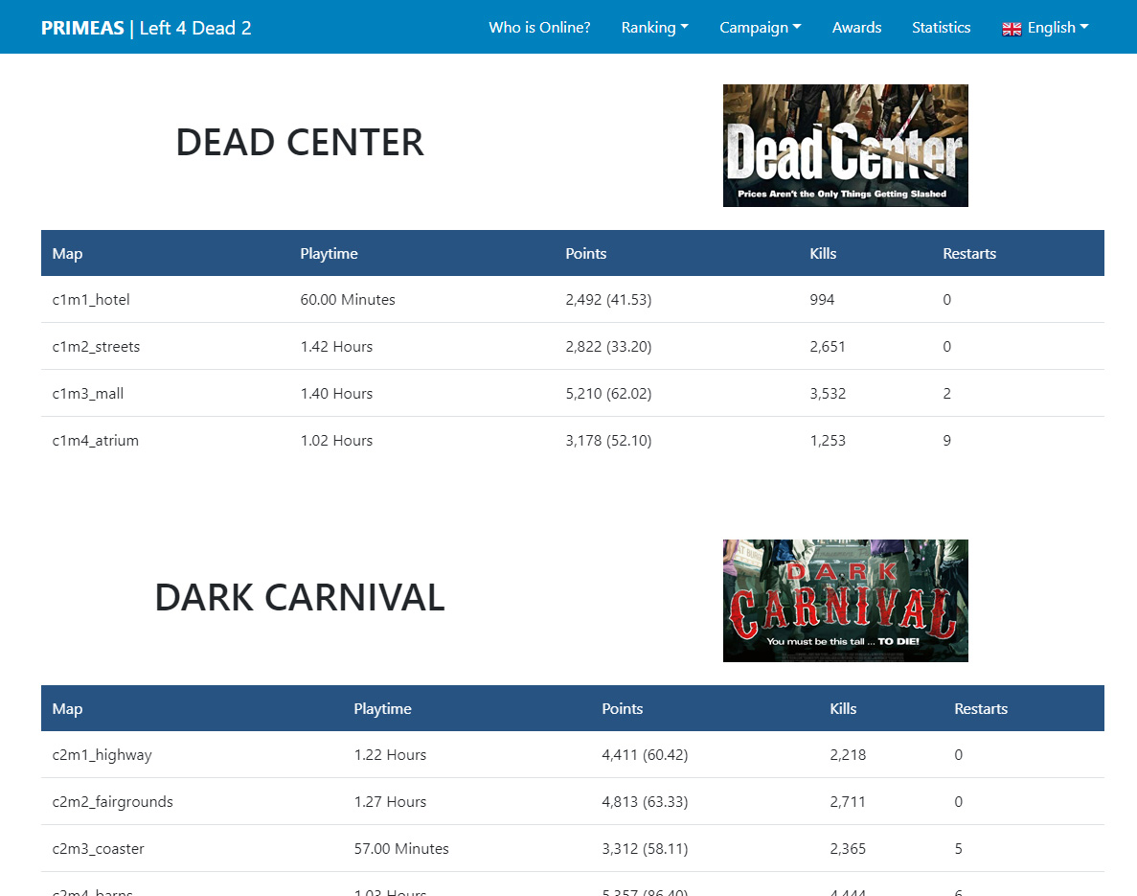Expand the Ranking dropdown menu

(655, 28)
